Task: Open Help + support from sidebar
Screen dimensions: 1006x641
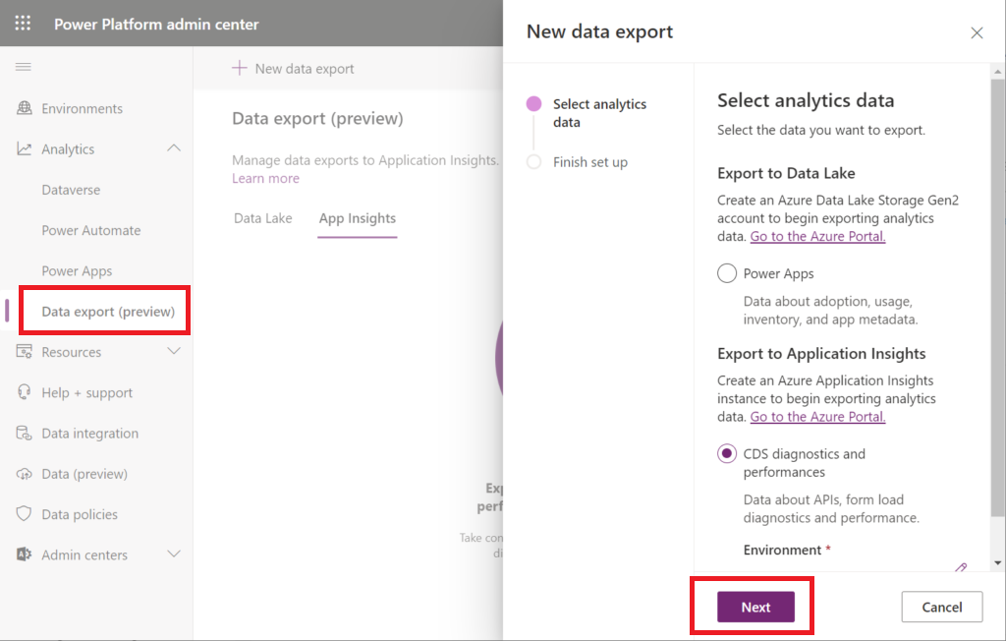Action: tap(27, 392)
